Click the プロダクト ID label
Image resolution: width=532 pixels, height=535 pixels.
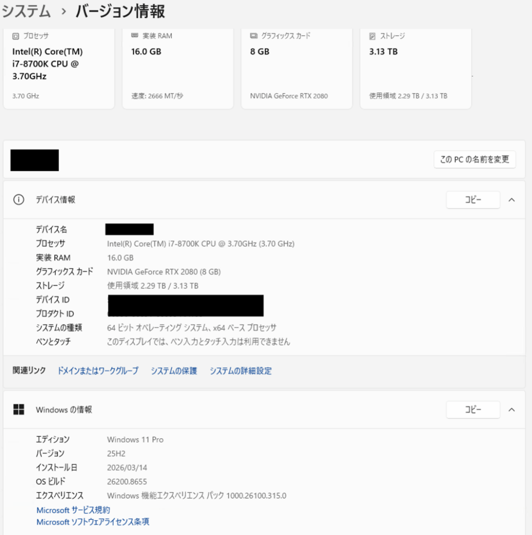pyautogui.click(x=55, y=313)
